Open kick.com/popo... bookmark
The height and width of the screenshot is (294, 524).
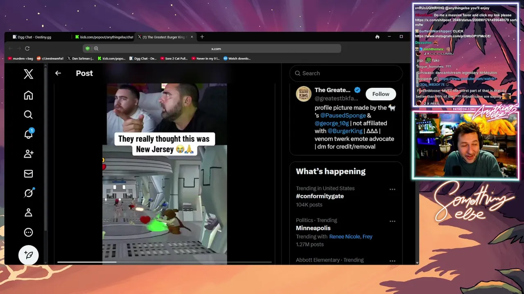111,58
